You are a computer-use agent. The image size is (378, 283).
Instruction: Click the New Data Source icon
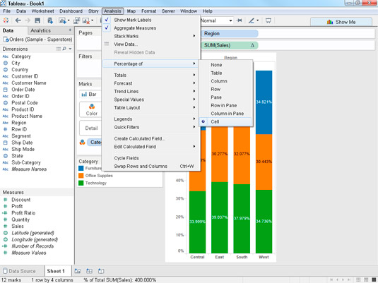point(50,20)
